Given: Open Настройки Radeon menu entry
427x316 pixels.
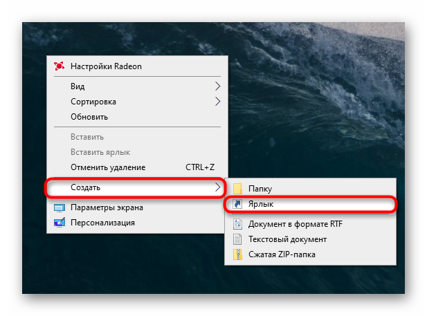Looking at the screenshot, I should pyautogui.click(x=138, y=66).
